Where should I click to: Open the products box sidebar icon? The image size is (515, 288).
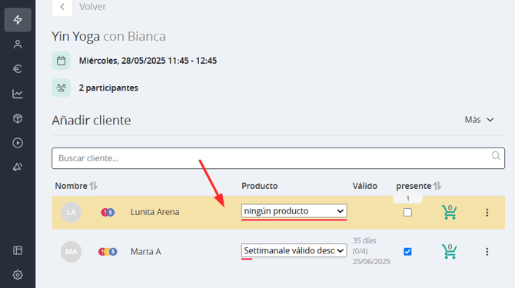click(x=18, y=118)
